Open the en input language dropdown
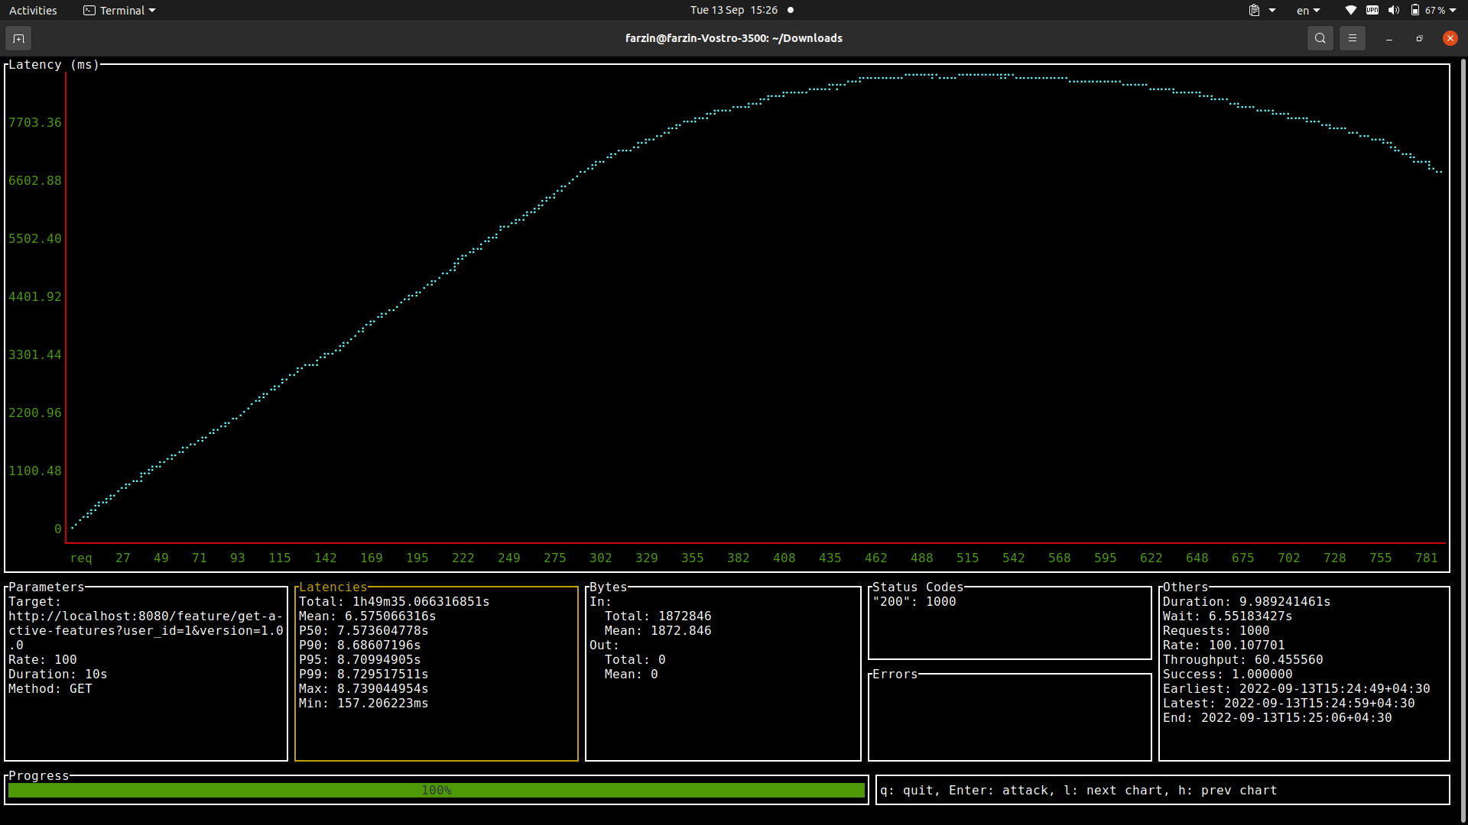 pyautogui.click(x=1308, y=11)
